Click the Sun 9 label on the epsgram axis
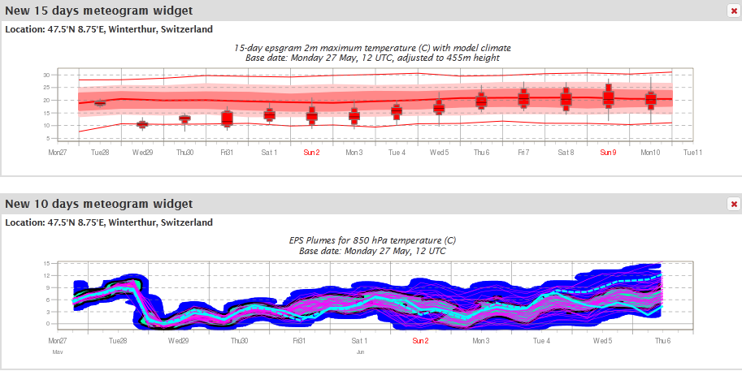This screenshot has height=371, width=742. point(608,153)
